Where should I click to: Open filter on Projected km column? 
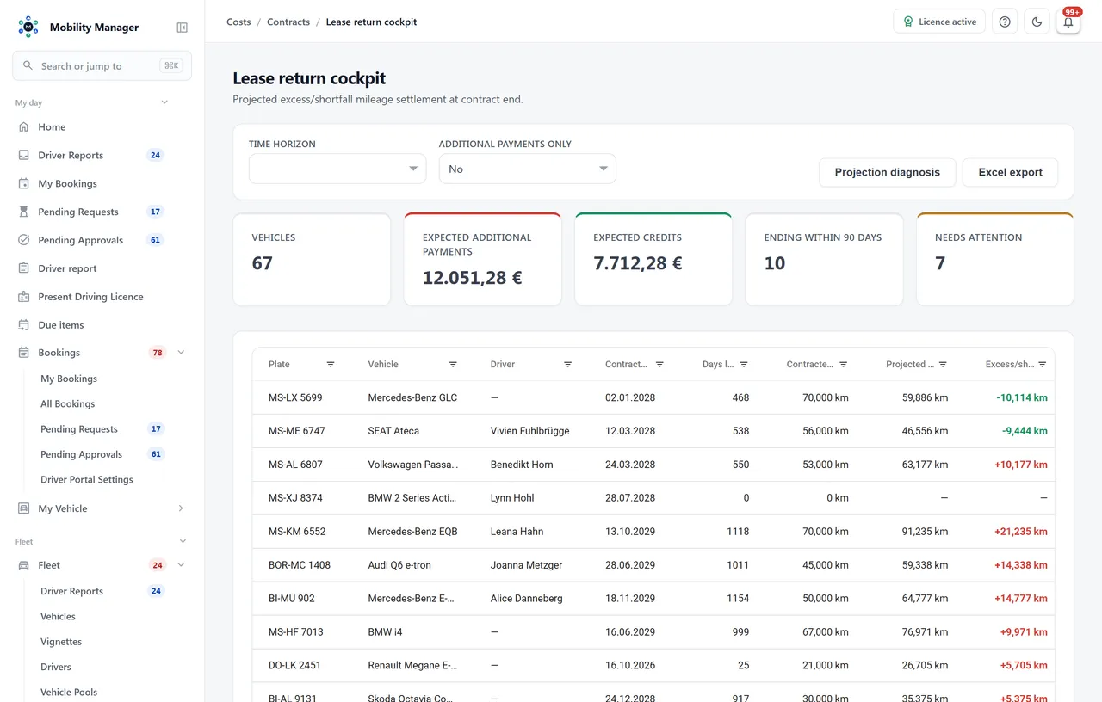(943, 365)
